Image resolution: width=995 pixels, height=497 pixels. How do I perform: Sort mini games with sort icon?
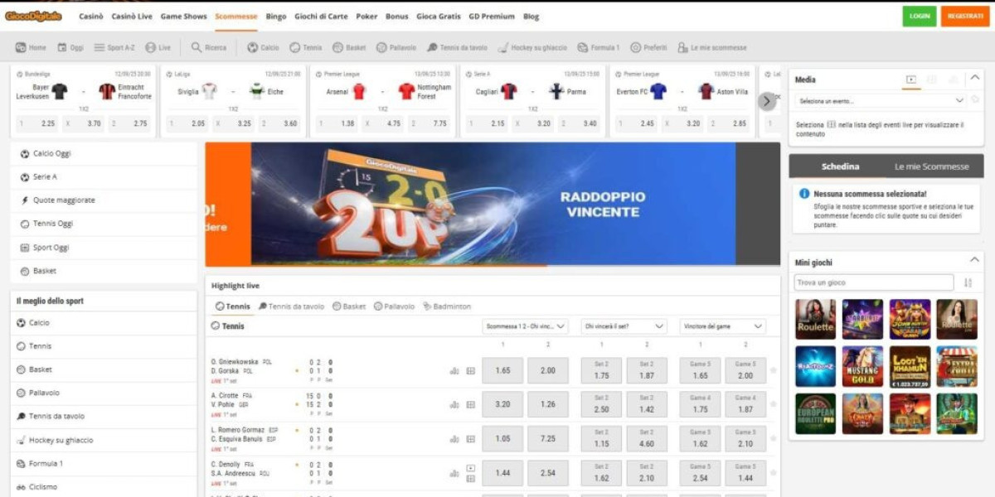pyautogui.click(x=968, y=283)
